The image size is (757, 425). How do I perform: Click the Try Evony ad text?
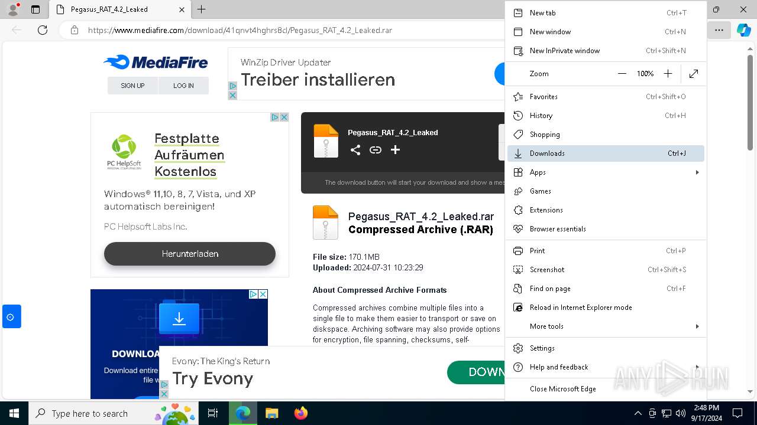212,378
